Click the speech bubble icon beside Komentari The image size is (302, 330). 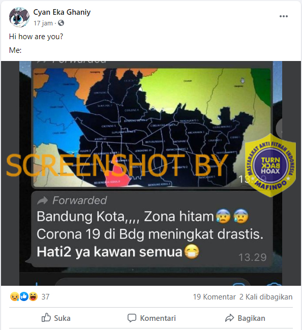click(x=132, y=318)
